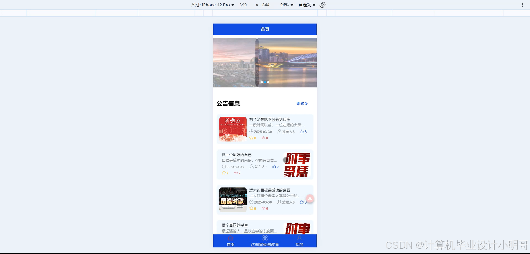Viewport: 530px width, 254px height.
Task: Switch to the 法制宣传与教育 tab
Action: (265, 245)
